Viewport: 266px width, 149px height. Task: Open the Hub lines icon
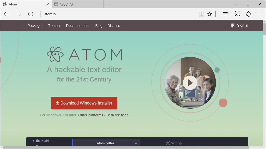click(x=226, y=14)
